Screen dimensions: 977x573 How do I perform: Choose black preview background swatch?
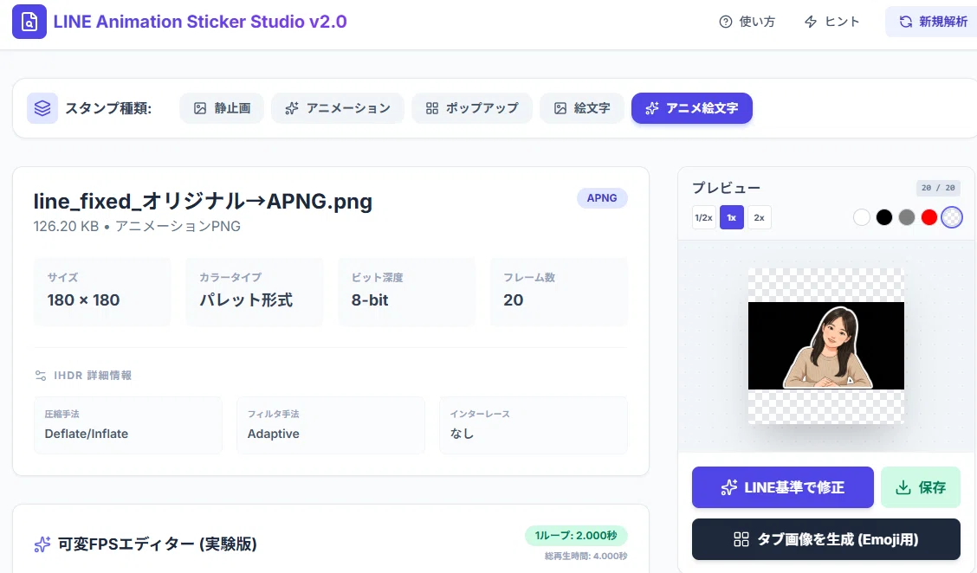point(884,217)
